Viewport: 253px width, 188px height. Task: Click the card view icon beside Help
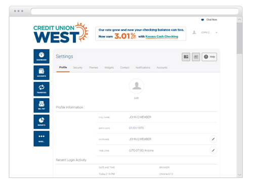196,57
